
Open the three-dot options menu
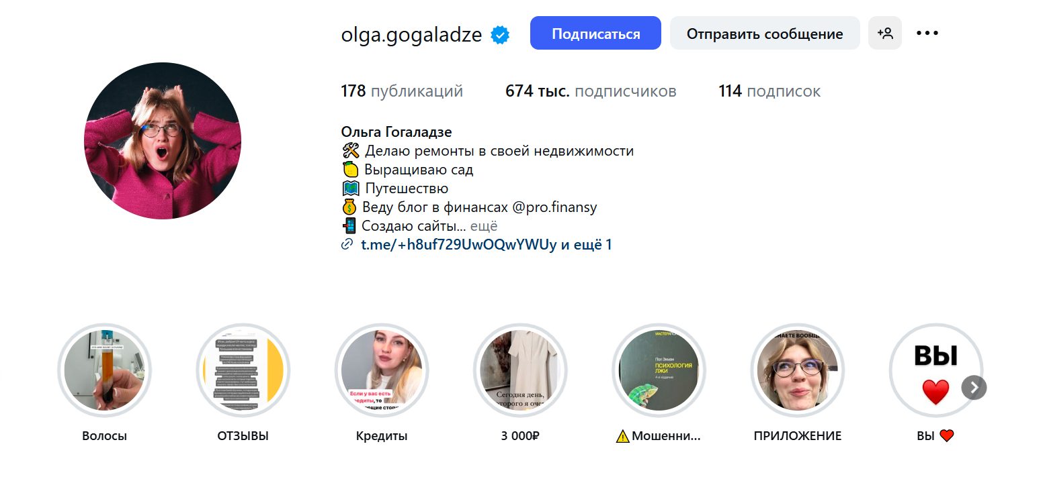(x=927, y=33)
